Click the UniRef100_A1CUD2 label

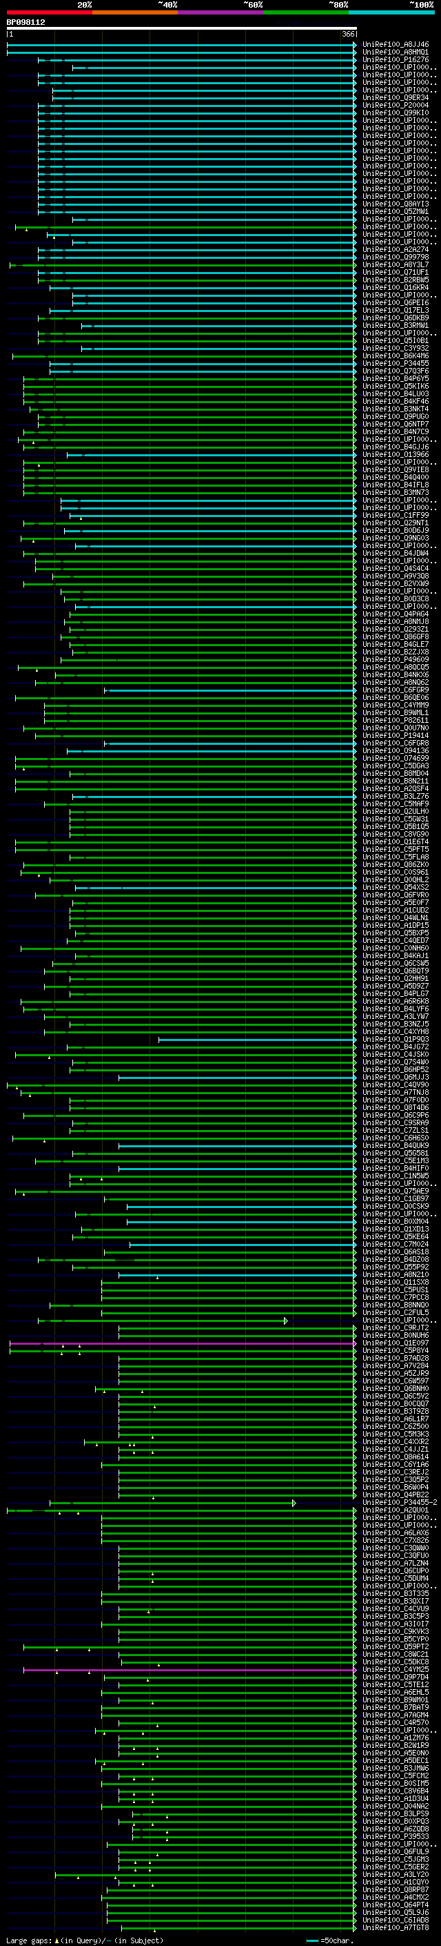pos(395,910)
